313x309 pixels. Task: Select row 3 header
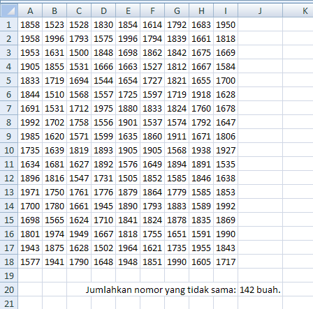pos(9,52)
